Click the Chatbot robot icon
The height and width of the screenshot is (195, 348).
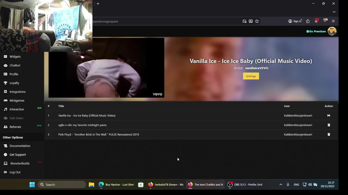click(5, 65)
